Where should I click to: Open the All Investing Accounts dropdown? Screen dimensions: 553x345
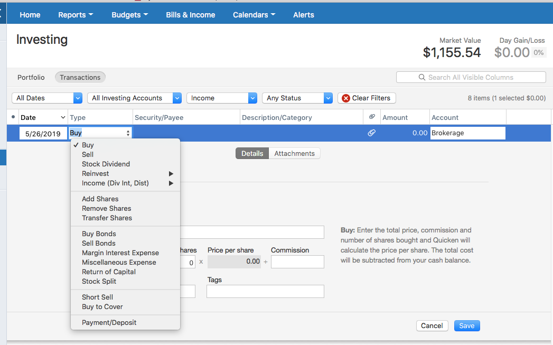(x=134, y=98)
